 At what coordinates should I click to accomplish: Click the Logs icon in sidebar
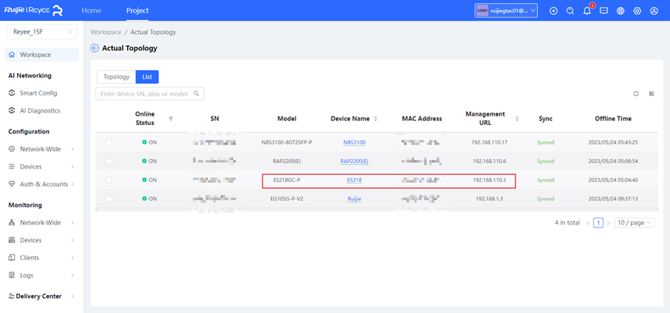(12, 275)
